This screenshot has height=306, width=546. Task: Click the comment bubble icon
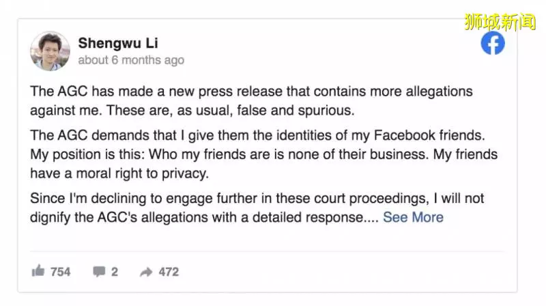point(99,271)
